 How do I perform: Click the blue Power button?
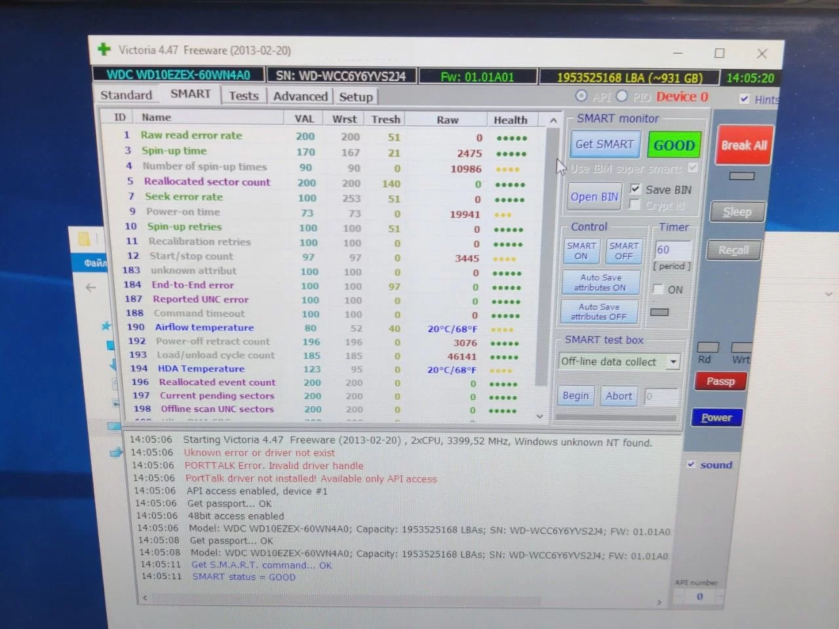716,417
